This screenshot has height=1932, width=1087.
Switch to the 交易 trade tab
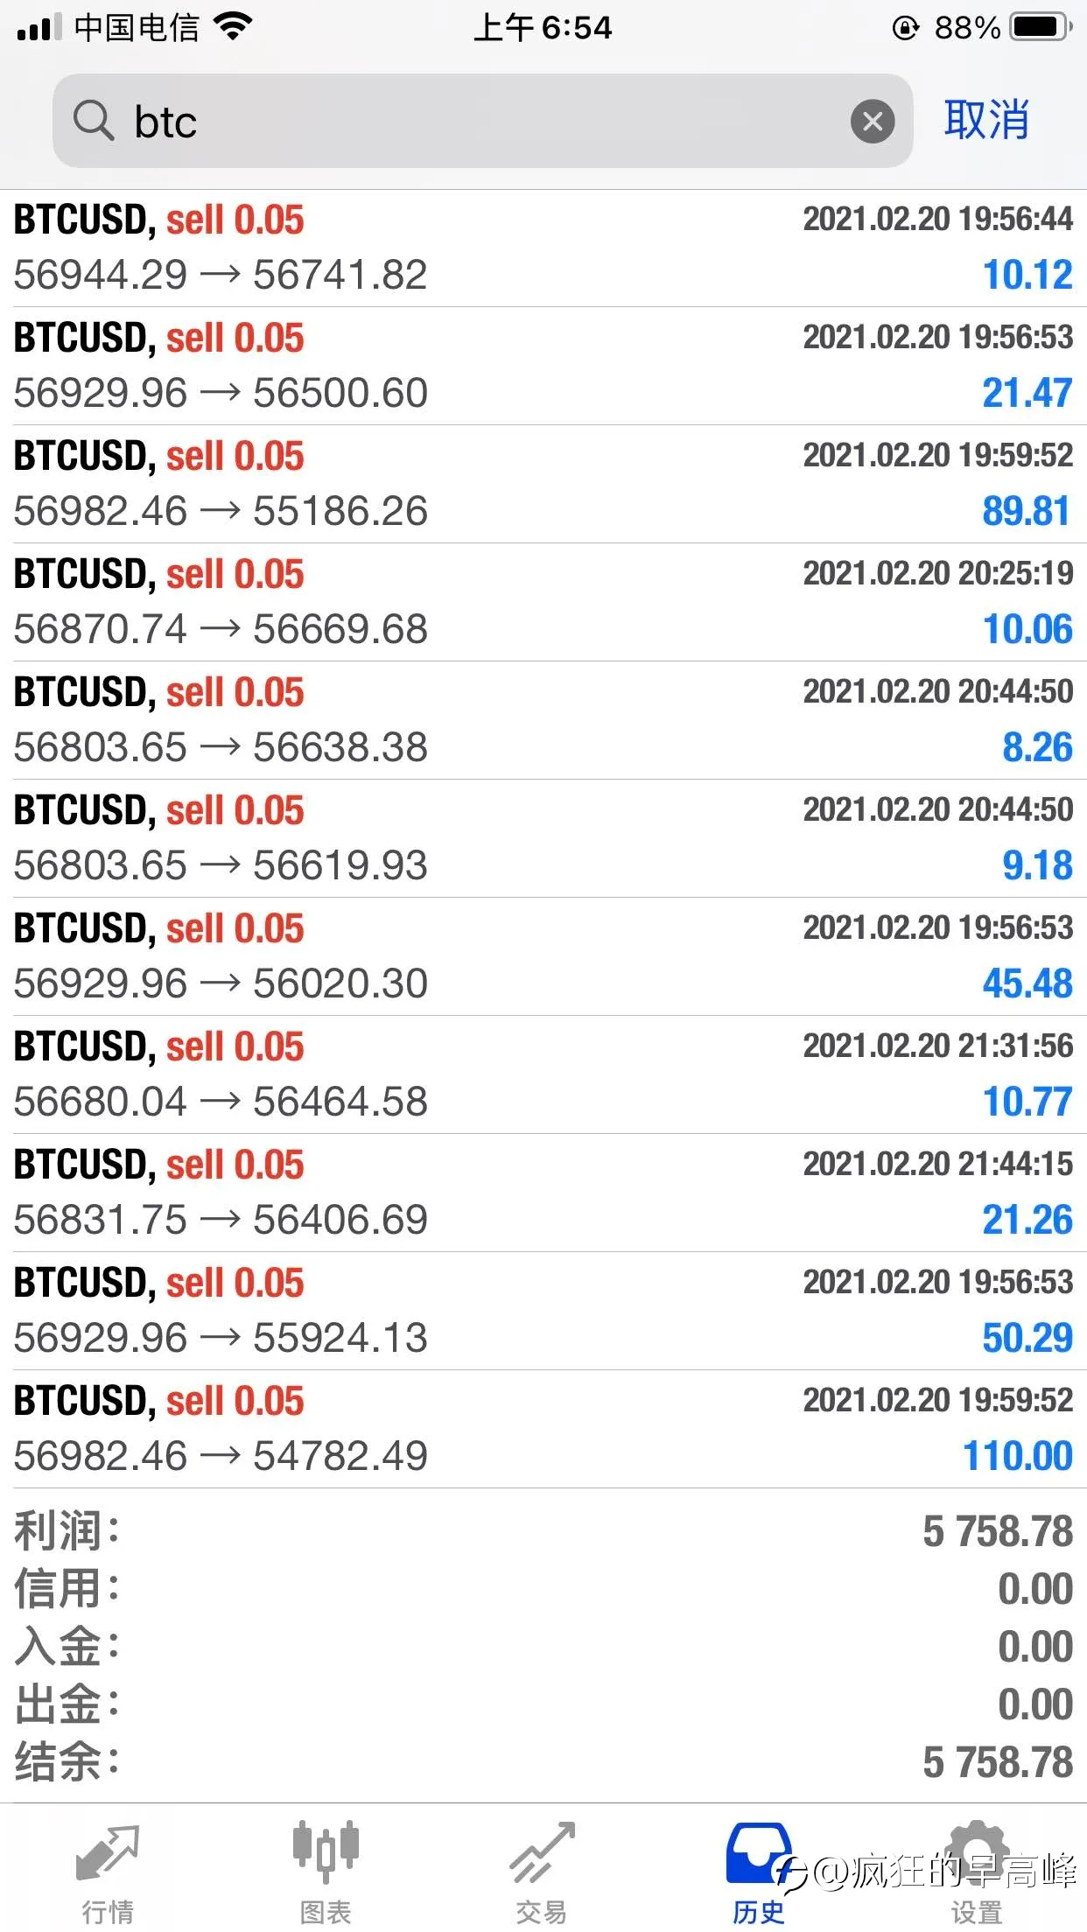coord(542,1872)
